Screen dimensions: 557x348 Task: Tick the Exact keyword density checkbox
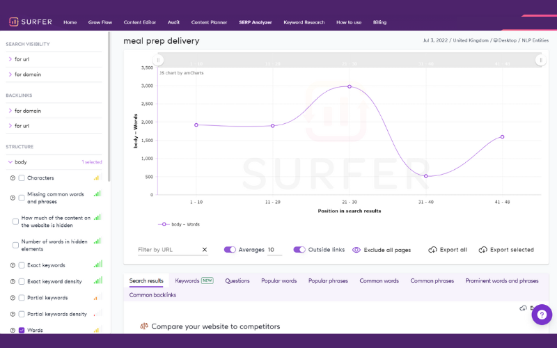pyautogui.click(x=22, y=282)
